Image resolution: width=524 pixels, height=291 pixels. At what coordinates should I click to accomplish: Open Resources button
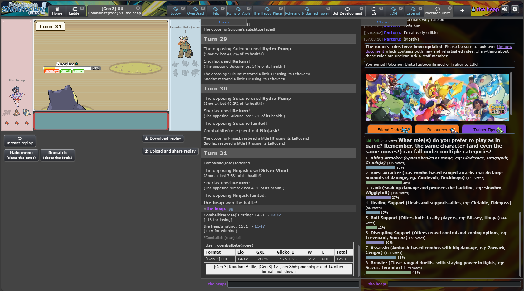(437, 130)
